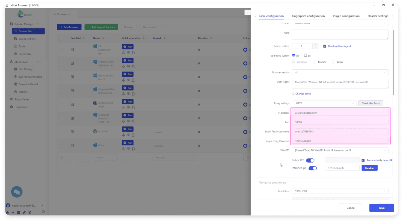The width and height of the screenshot is (403, 222).
Task: Open the Resolution 1920x1080 dropdown
Action: pos(340,191)
